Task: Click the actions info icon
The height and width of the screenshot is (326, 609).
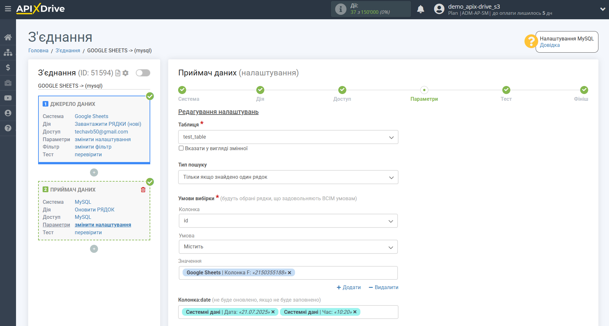Action: (341, 9)
